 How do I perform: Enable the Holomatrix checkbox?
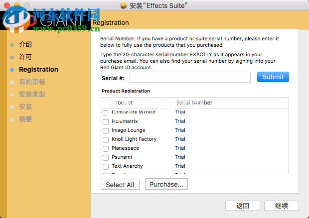(106, 122)
